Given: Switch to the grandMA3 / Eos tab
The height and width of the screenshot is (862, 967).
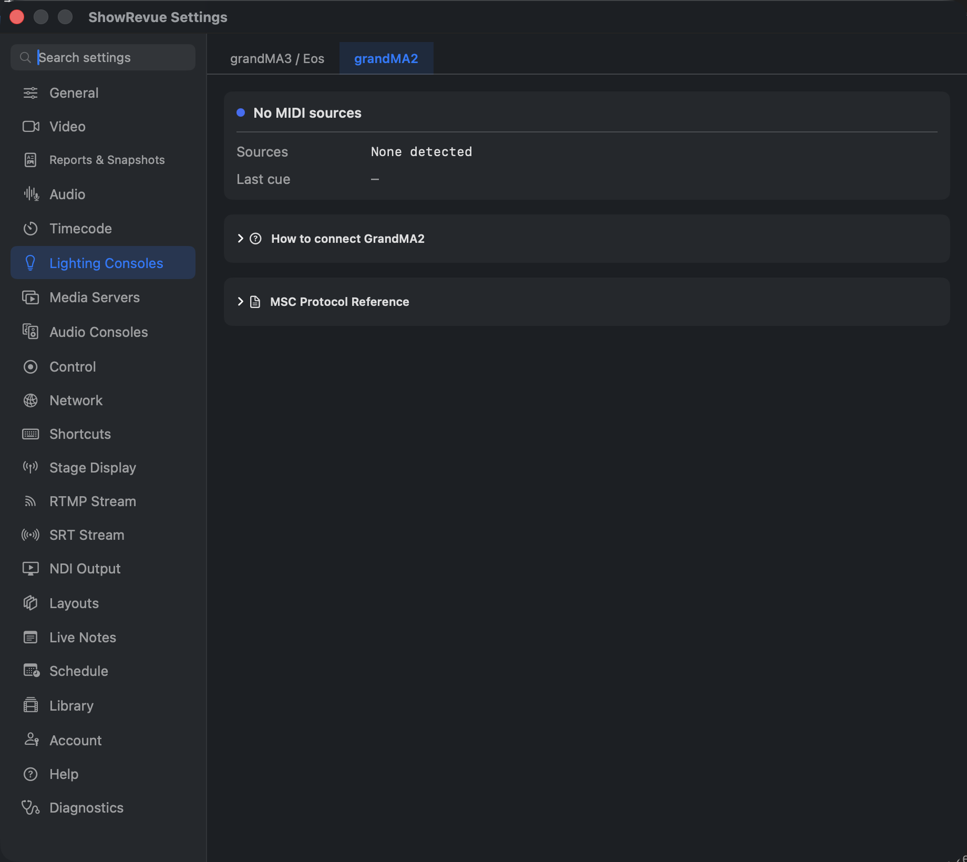Looking at the screenshot, I should (x=277, y=58).
